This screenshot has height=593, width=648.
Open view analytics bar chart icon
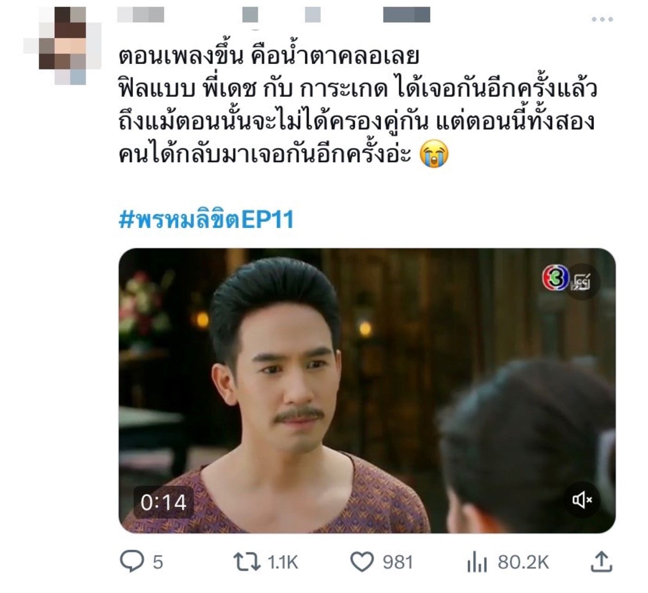point(477,562)
